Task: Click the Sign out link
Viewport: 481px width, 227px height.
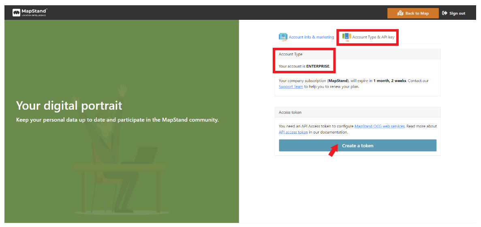Action: 454,13
